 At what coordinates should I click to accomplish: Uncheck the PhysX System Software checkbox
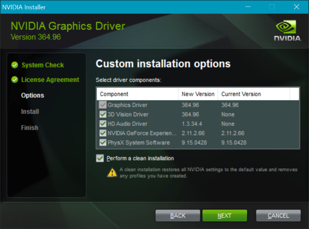[x=102, y=143]
